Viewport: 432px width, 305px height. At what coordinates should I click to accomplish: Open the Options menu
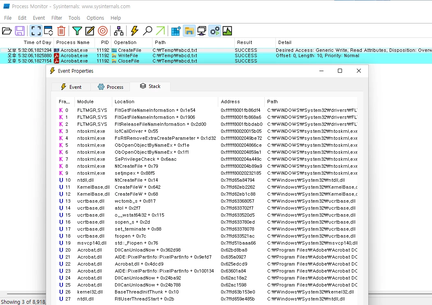coord(95,18)
